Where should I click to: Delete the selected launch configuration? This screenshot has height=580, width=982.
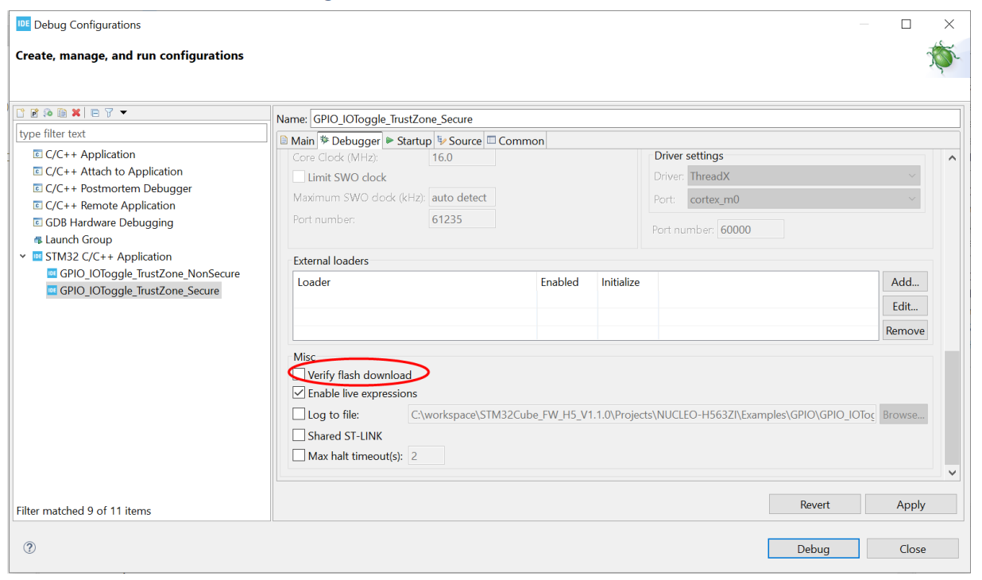[x=76, y=113]
